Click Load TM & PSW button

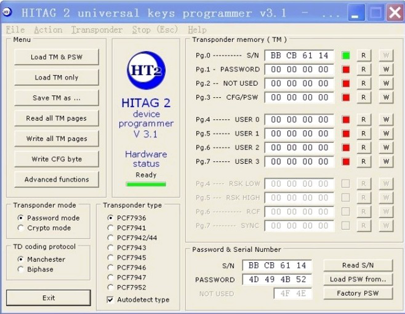point(57,57)
